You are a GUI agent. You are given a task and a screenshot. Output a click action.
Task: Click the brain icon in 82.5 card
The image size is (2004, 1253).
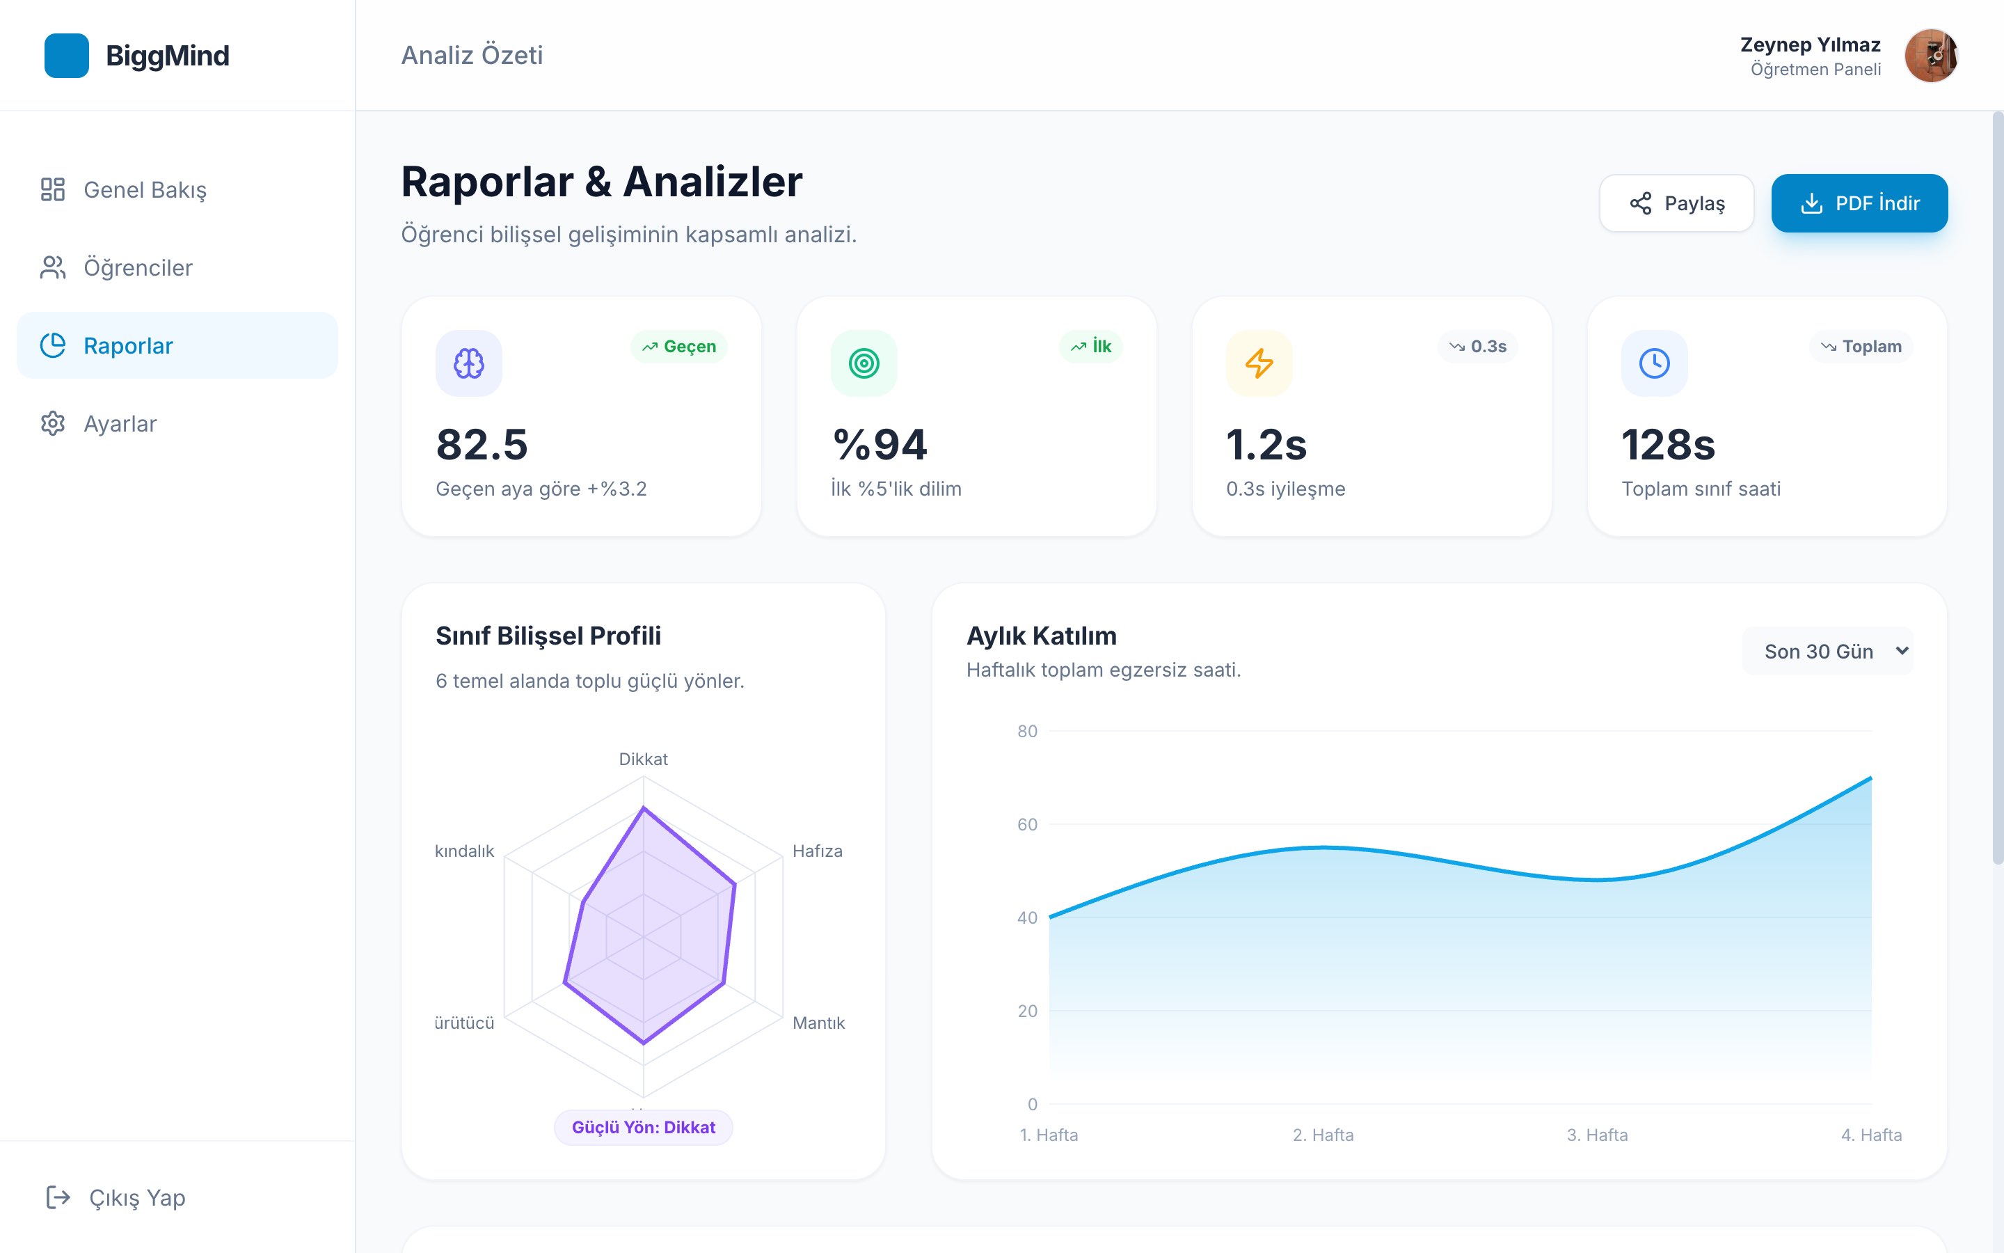(469, 363)
